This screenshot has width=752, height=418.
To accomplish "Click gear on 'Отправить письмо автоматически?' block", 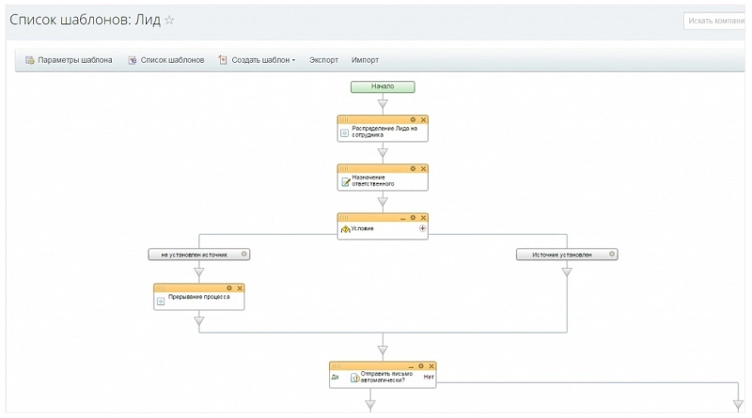I will (420, 365).
